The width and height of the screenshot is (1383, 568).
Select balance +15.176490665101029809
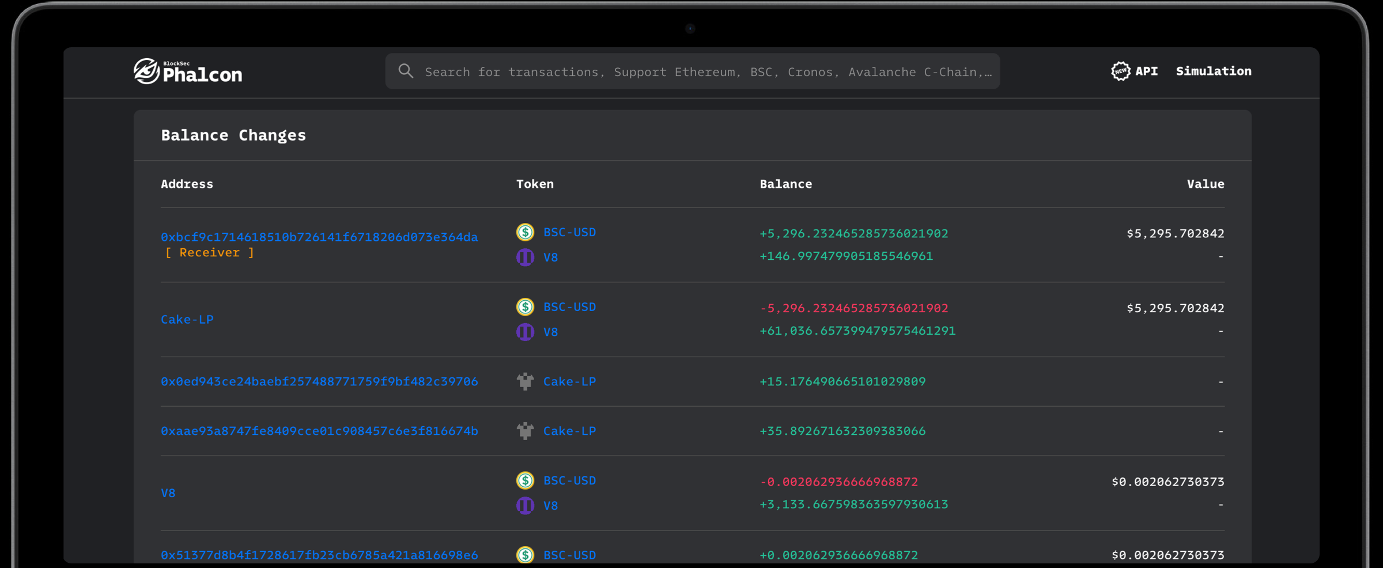[842, 381]
